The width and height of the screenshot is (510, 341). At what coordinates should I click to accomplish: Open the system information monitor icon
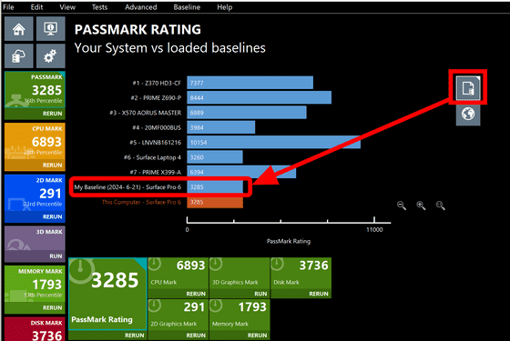(x=50, y=29)
